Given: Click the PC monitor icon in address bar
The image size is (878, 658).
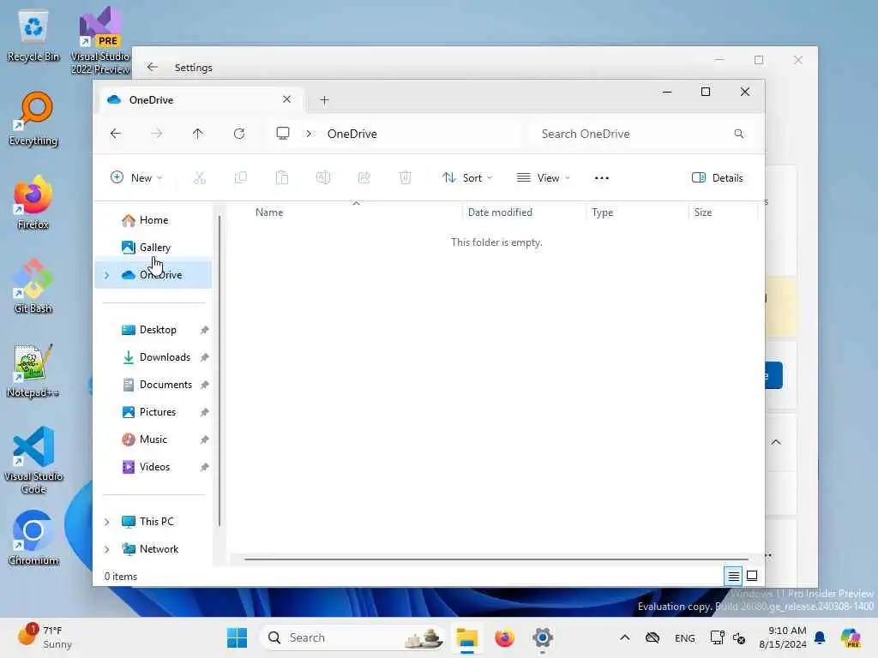Looking at the screenshot, I should 283,133.
